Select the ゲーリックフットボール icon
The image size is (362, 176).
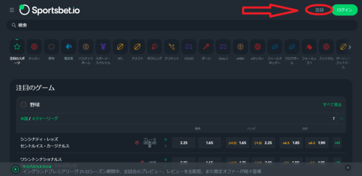pyautogui.click(x=343, y=47)
